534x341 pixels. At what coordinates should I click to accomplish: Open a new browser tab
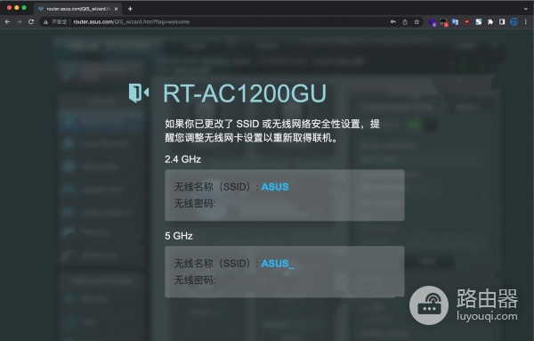tap(130, 9)
